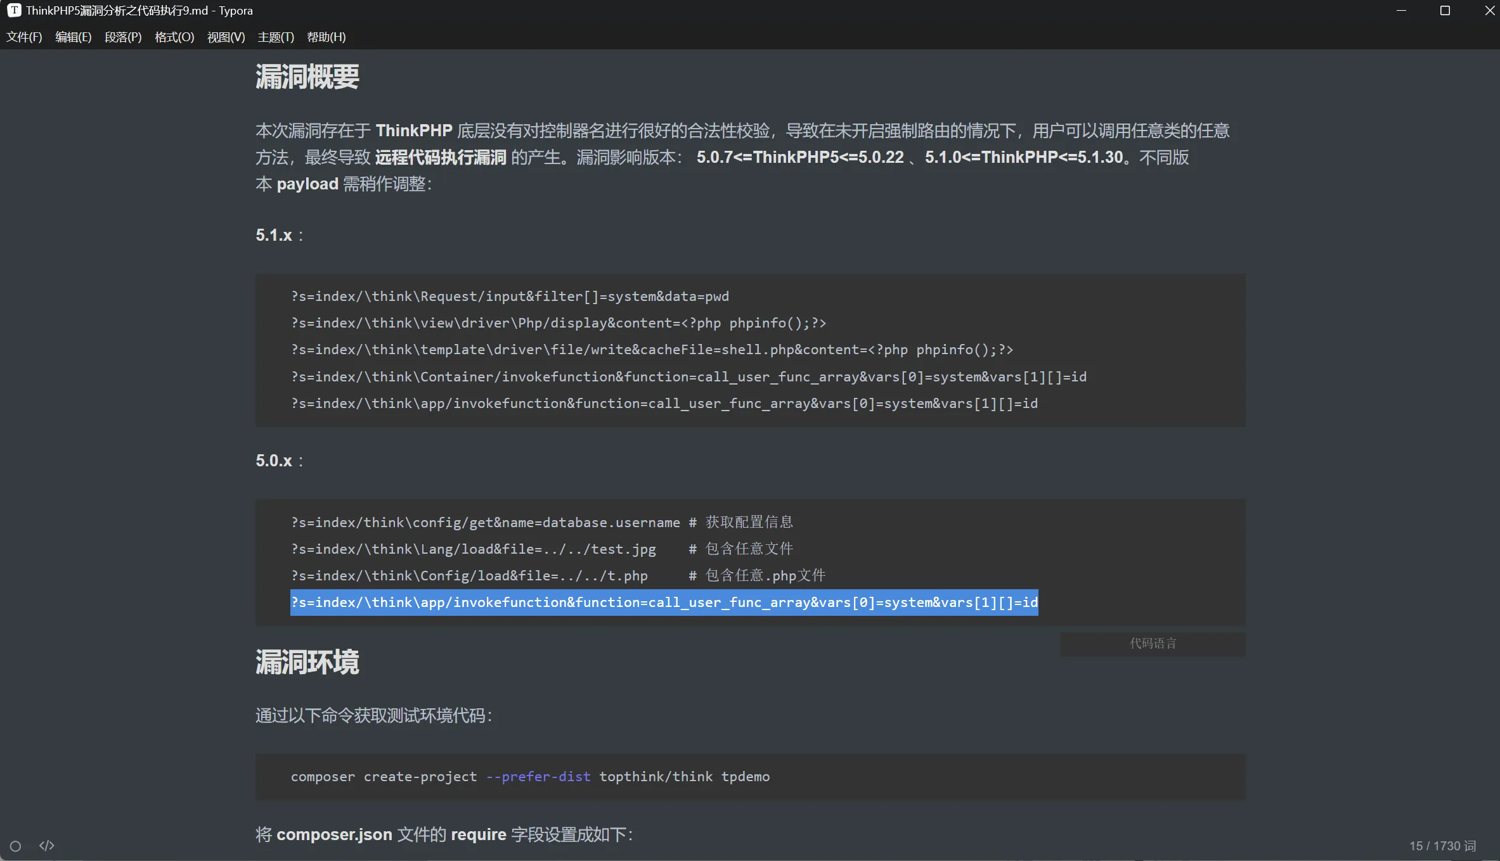
Task: Toggle the sidebar circle icon at bottom-left
Action: (x=16, y=846)
